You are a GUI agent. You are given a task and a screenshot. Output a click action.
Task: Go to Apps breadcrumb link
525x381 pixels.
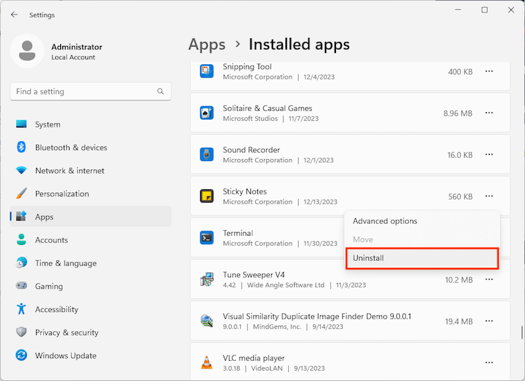coord(207,45)
